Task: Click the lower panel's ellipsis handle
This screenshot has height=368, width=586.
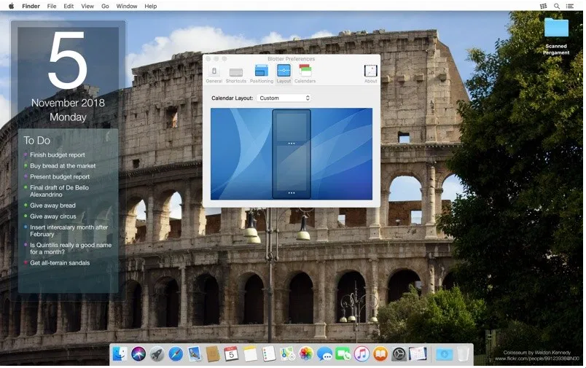Action: [292, 192]
